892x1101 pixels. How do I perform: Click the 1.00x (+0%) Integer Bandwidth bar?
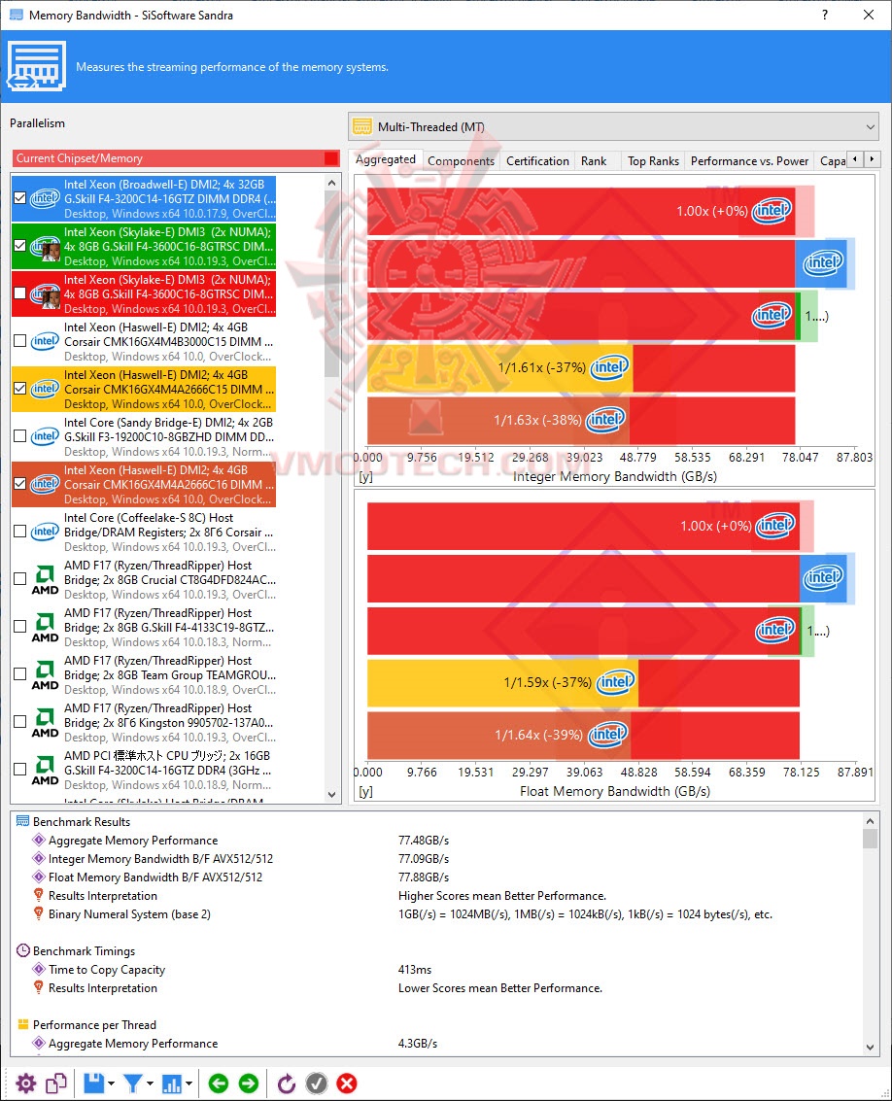tap(581, 211)
